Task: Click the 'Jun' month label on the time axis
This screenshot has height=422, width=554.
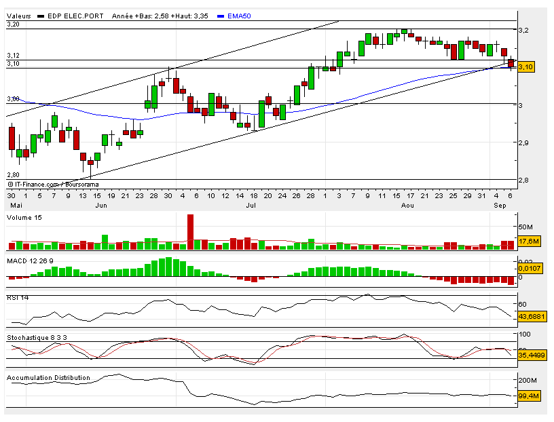Action: [101, 205]
